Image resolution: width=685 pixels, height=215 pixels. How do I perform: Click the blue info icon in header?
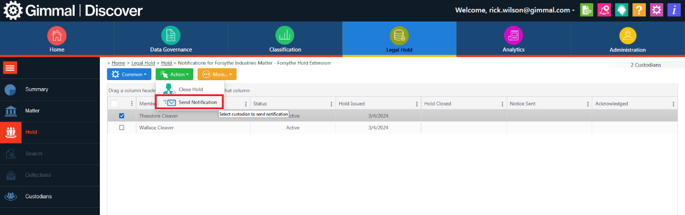[674, 10]
